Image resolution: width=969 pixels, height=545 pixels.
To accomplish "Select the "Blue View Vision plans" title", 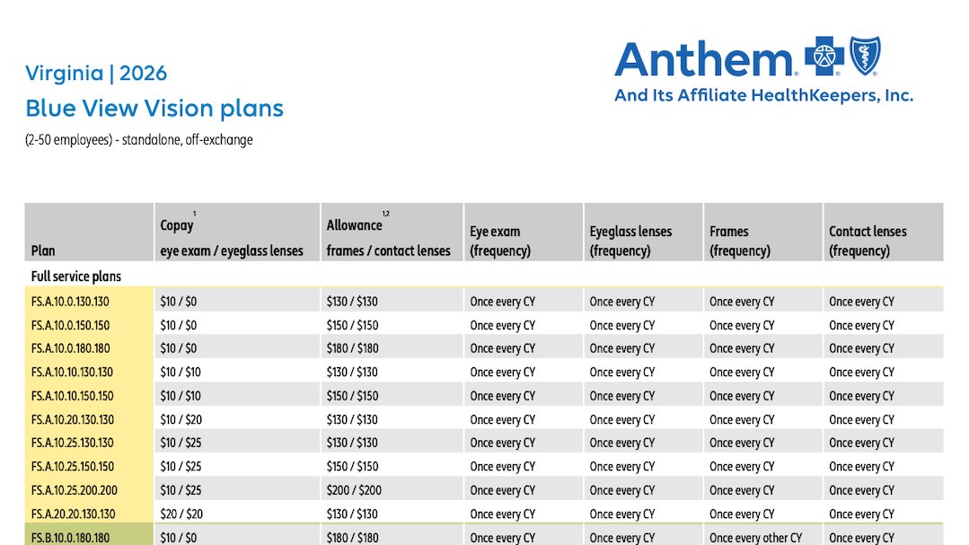I will pyautogui.click(x=154, y=109).
